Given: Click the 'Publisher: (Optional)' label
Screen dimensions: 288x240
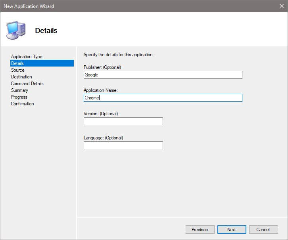Looking at the screenshot, I should tap(102, 67).
